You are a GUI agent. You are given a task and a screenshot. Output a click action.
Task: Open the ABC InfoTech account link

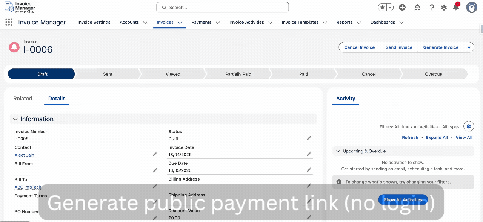pos(28,187)
